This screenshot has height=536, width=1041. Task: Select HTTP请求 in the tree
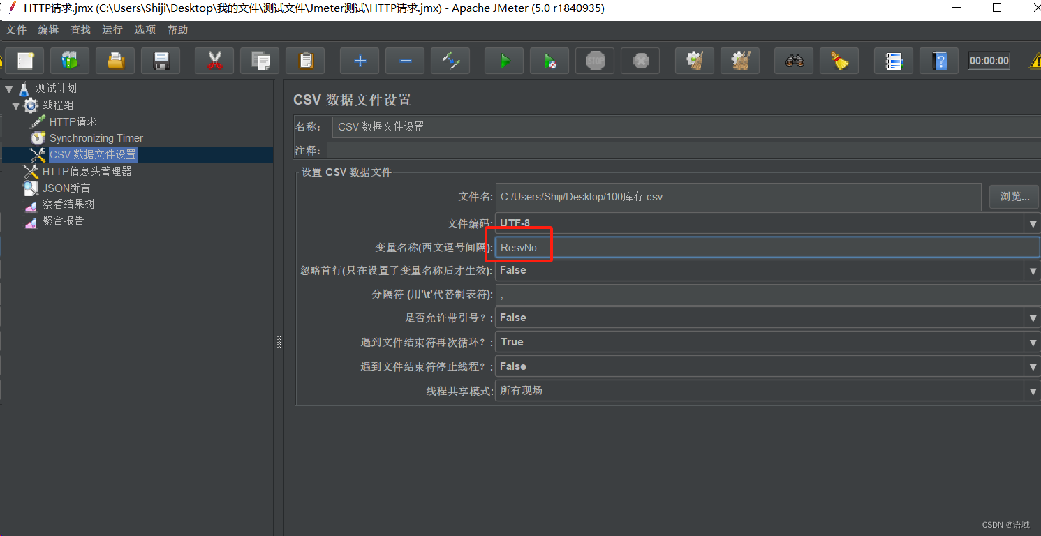[x=73, y=121]
